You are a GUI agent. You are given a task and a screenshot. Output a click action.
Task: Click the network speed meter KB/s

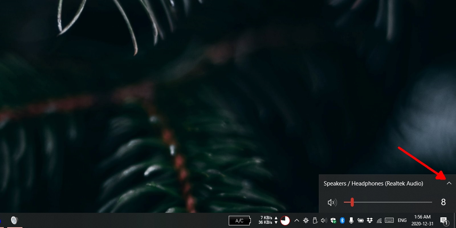point(268,220)
